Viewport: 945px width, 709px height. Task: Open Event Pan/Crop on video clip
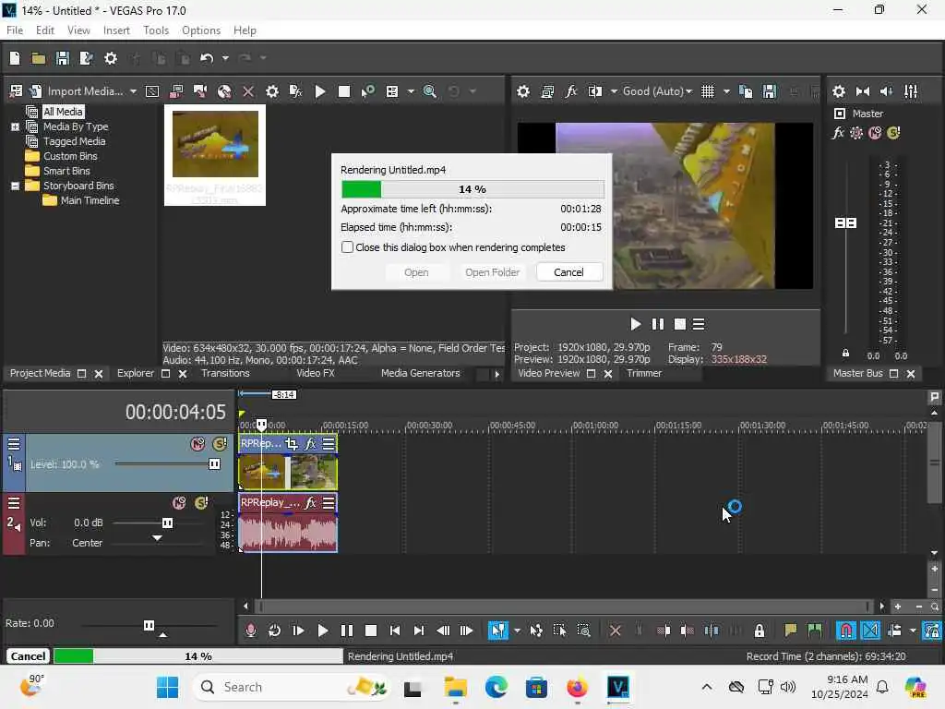pyautogui.click(x=292, y=444)
